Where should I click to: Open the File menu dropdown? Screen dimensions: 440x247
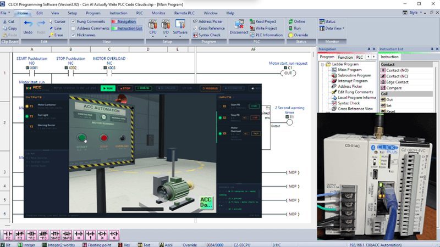click(5, 13)
